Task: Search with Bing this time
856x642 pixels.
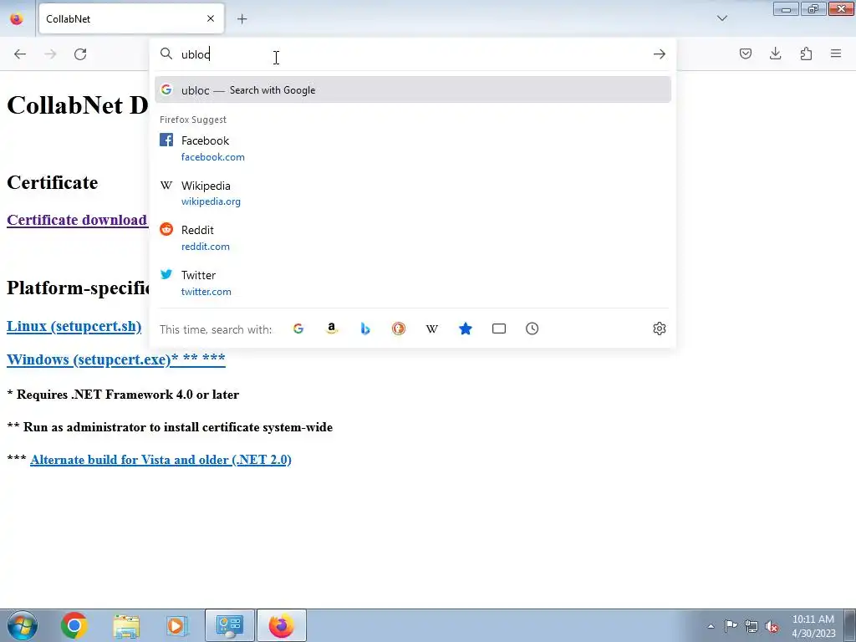Action: (365, 329)
